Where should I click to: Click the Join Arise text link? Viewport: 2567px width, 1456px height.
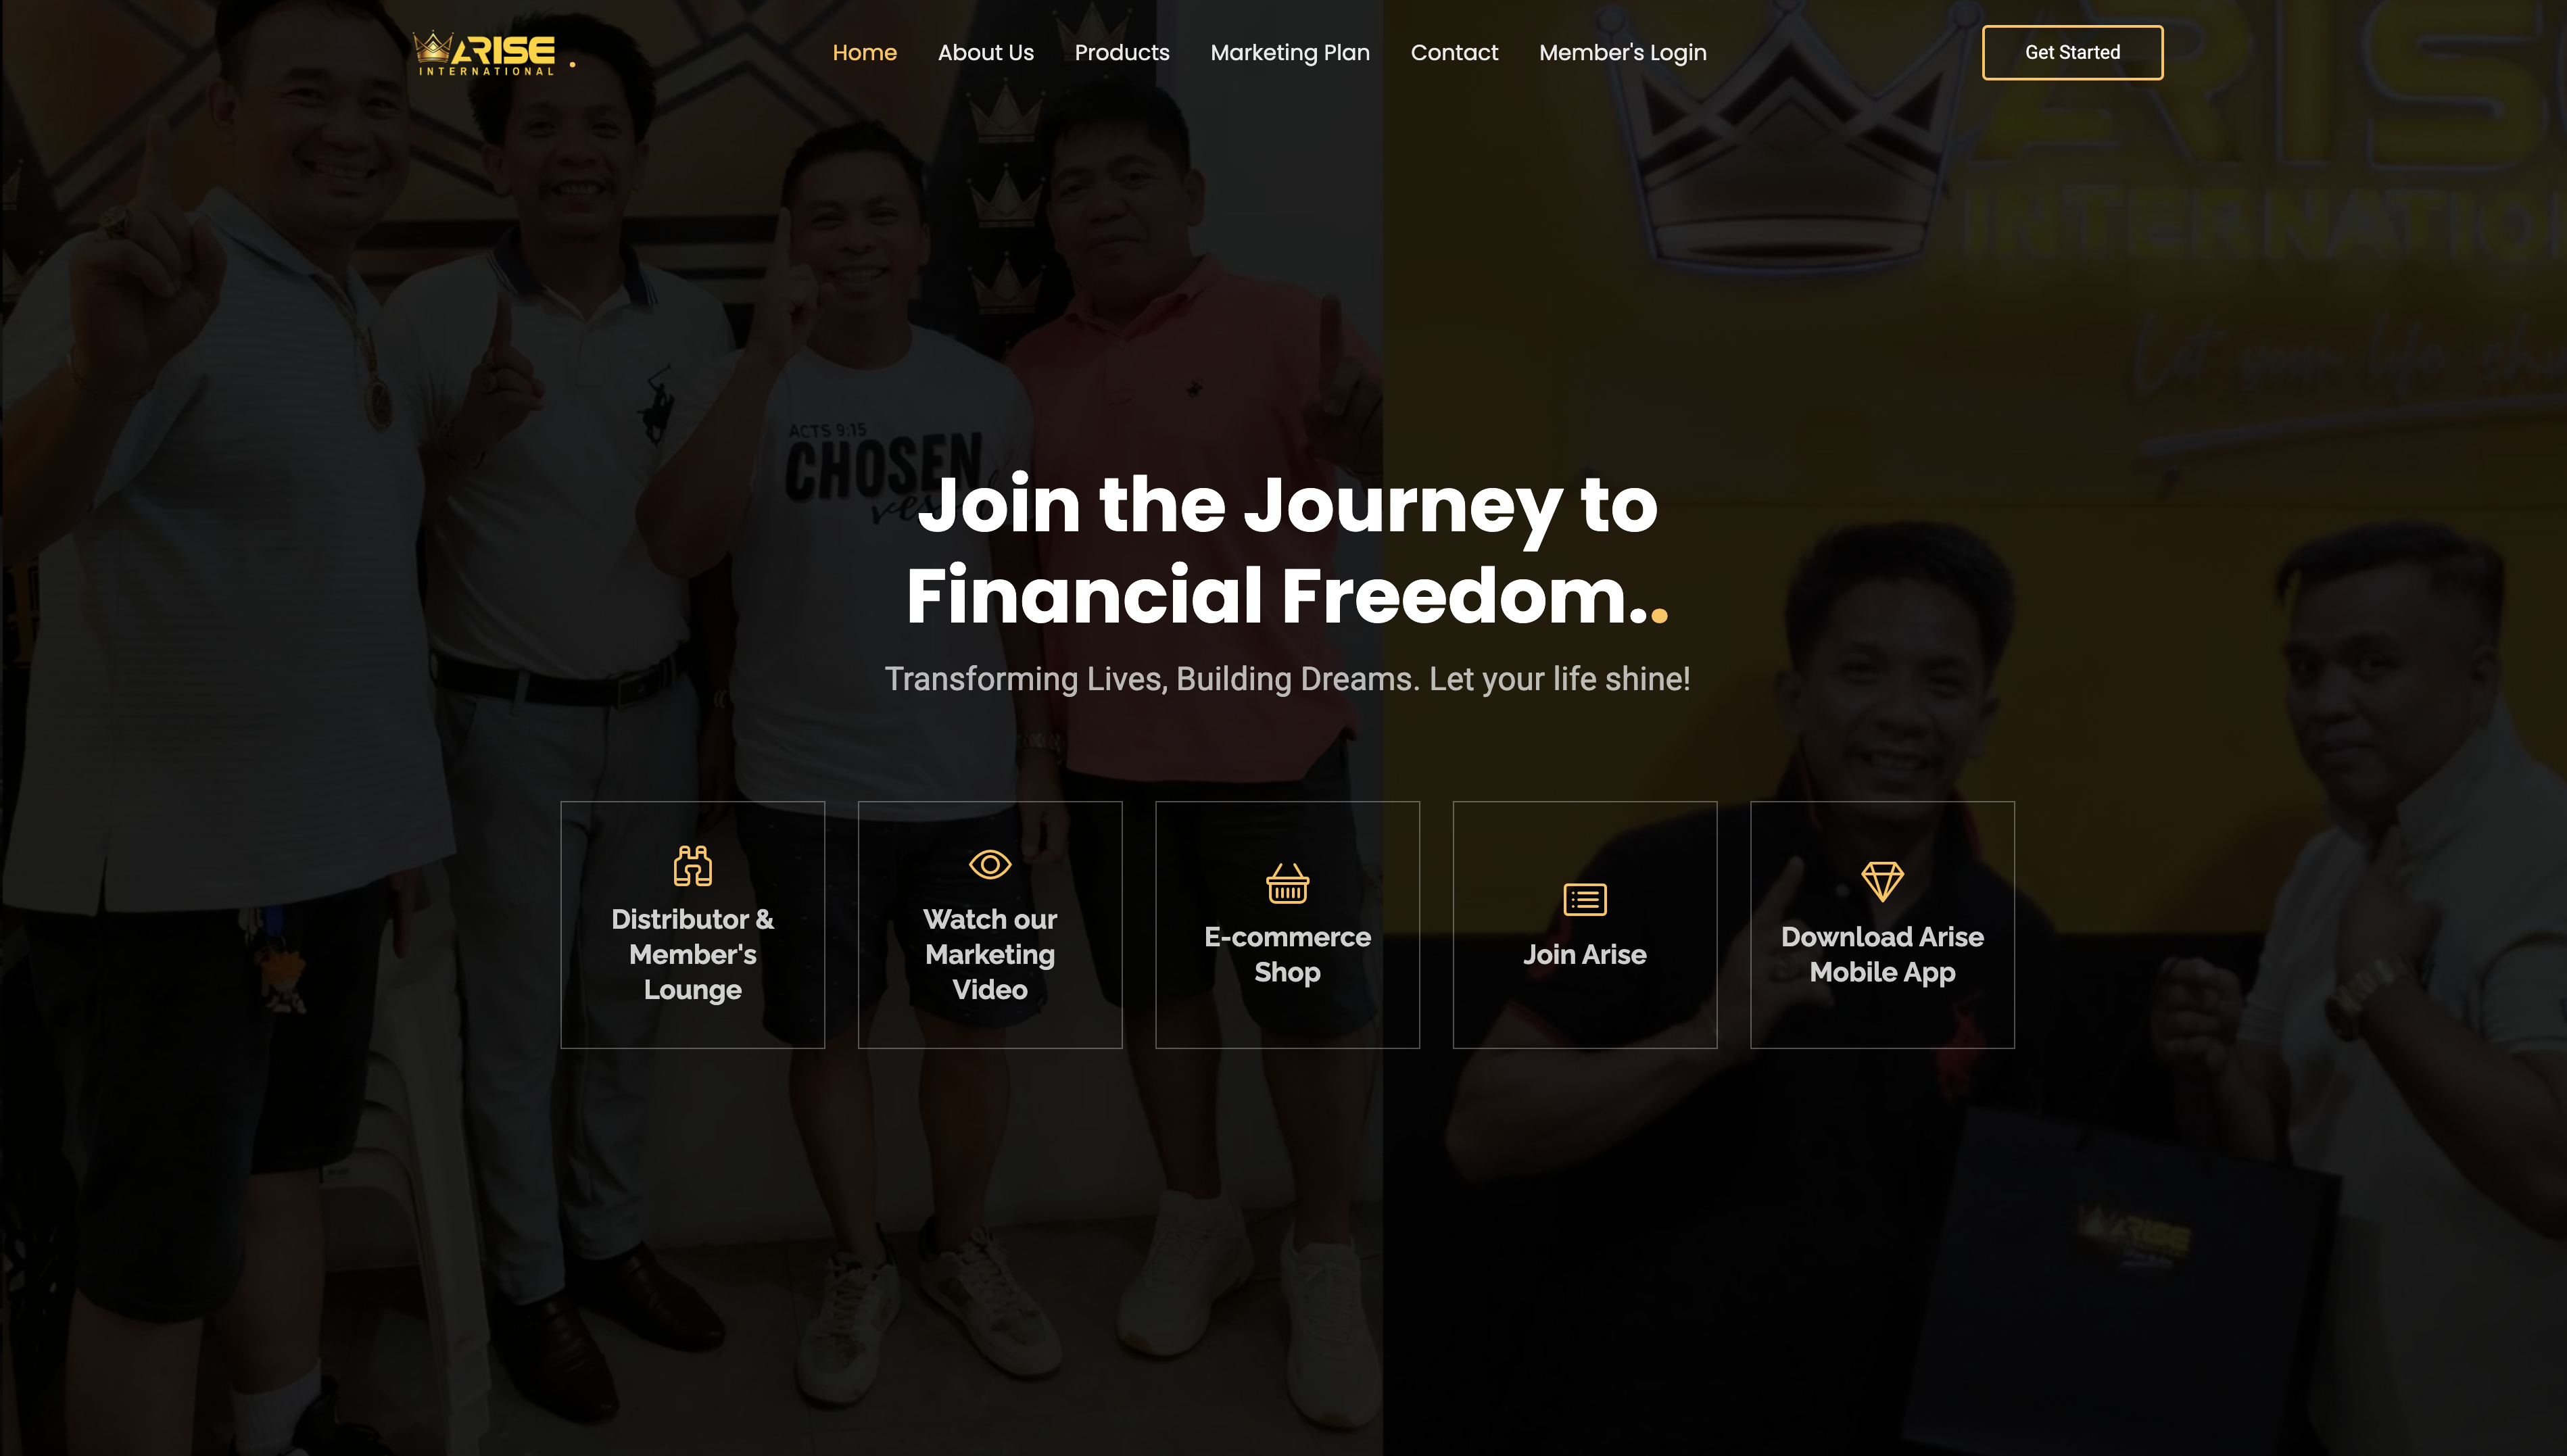pyautogui.click(x=1585, y=954)
